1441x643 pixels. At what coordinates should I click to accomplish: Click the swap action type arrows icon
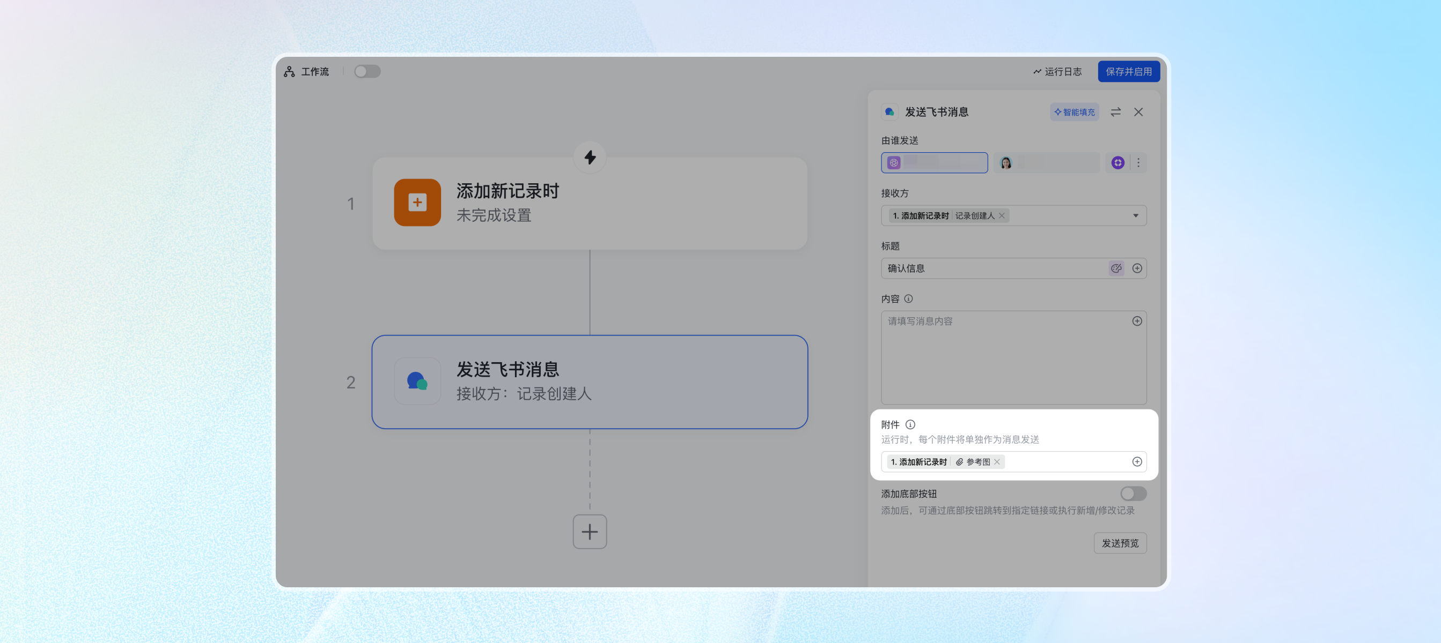tap(1115, 113)
